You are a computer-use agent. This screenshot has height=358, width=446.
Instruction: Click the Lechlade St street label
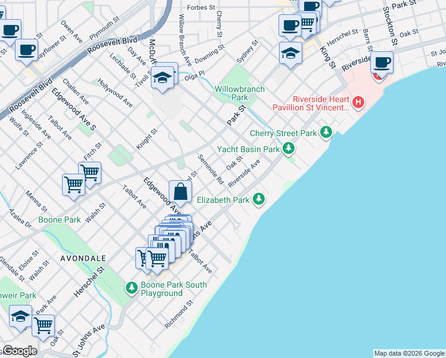pos(123,66)
